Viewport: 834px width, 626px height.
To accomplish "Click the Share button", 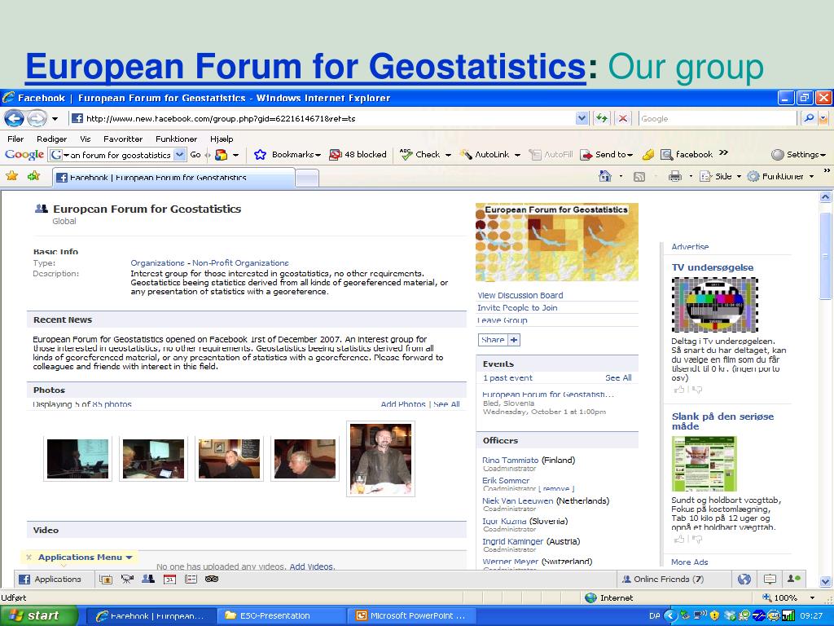I will pyautogui.click(x=499, y=340).
